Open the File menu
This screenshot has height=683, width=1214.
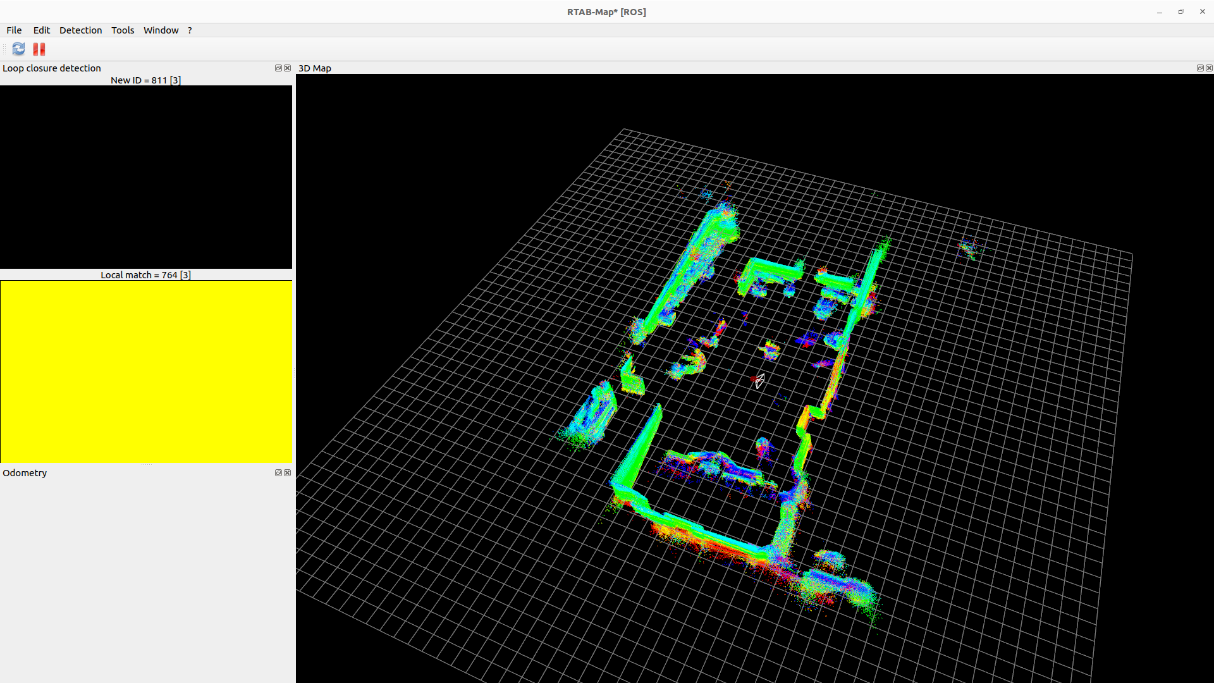[x=14, y=30]
